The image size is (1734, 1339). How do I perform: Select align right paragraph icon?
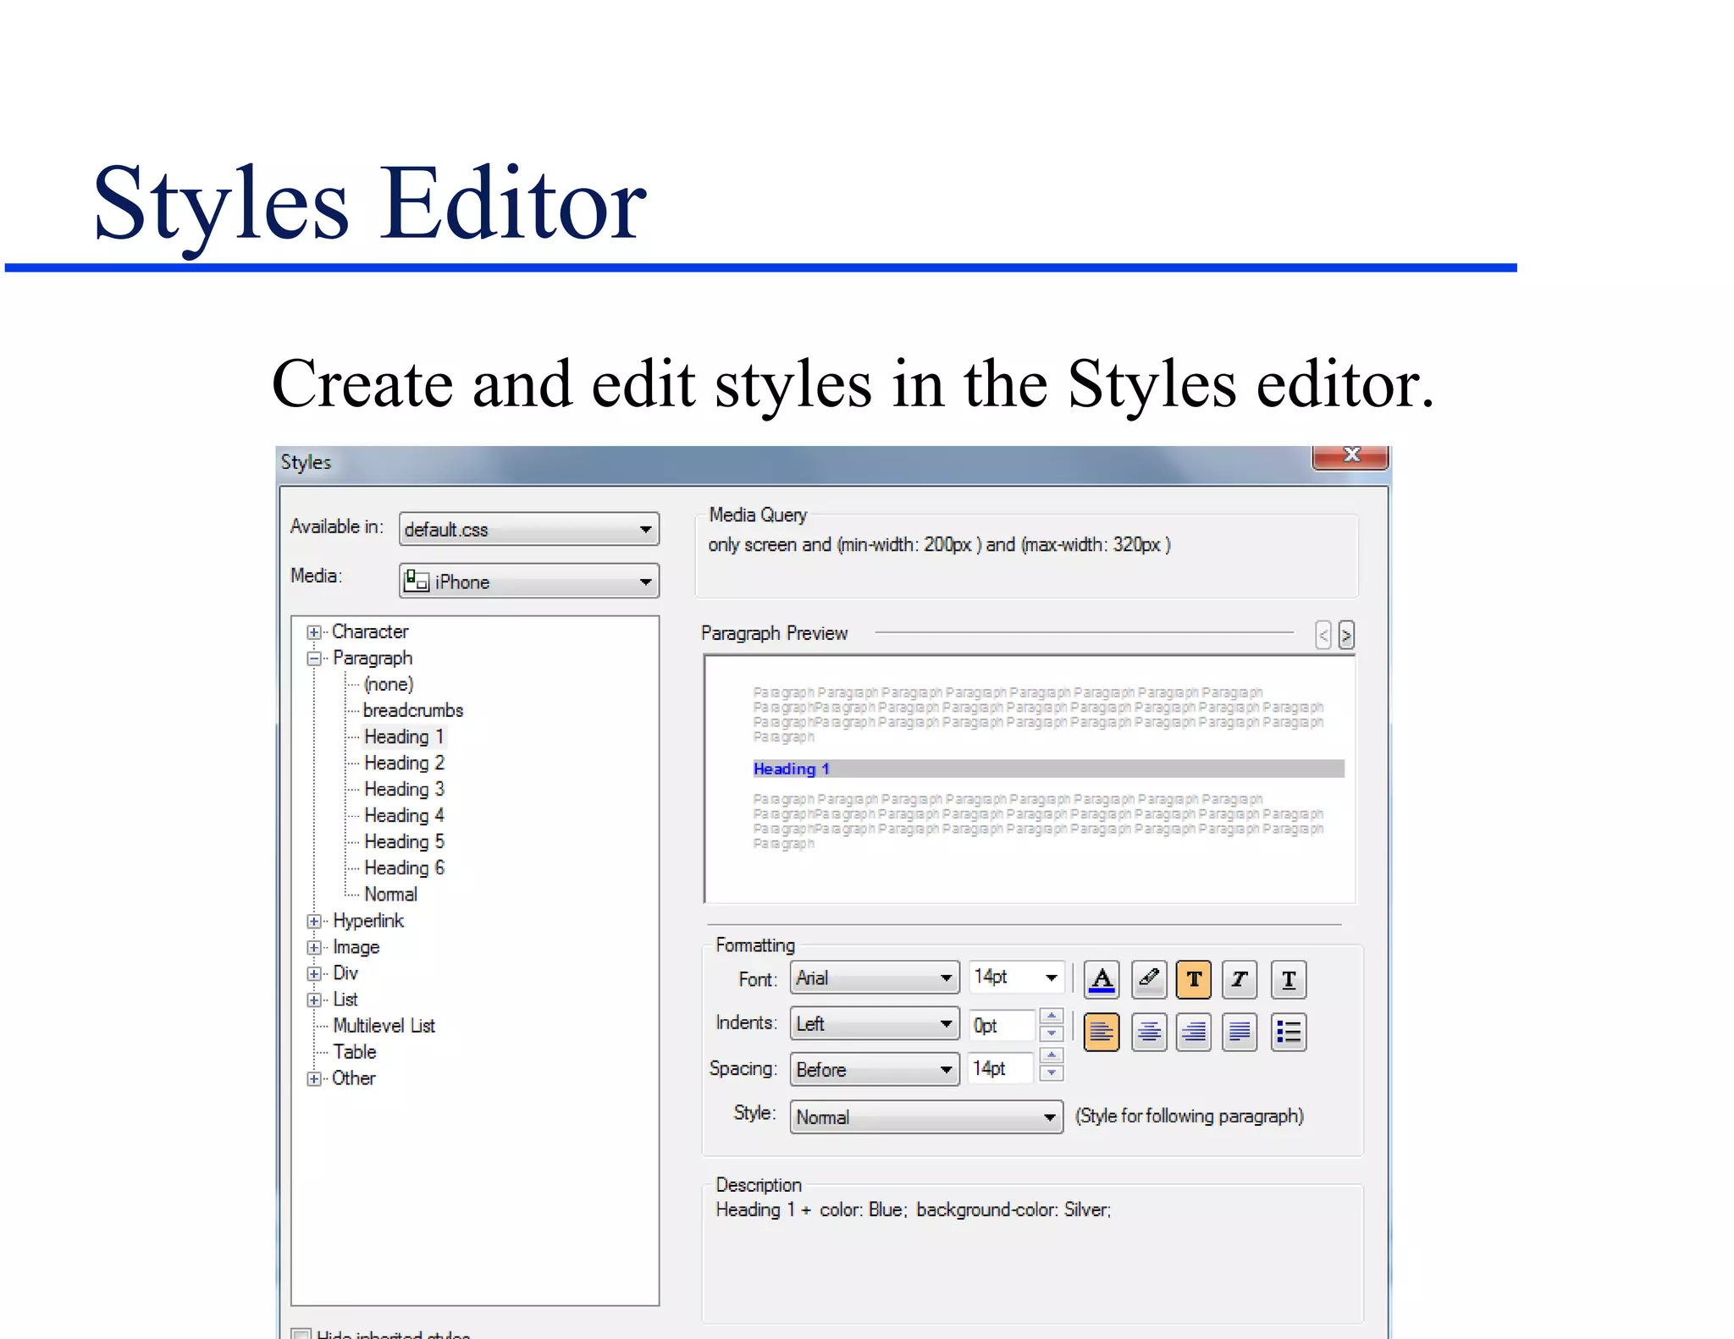(1194, 1032)
